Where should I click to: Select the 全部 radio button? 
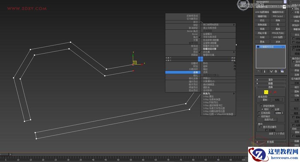tap(272, 109)
